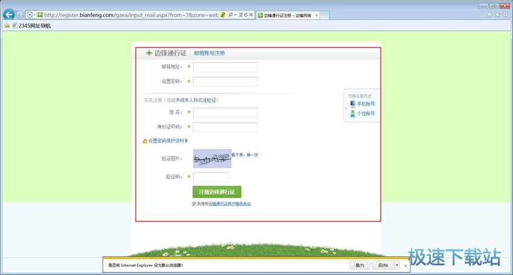Click the 2345 favorites page icon
Image resolution: width=513 pixels, height=275 pixels.
pyautogui.click(x=14, y=25)
